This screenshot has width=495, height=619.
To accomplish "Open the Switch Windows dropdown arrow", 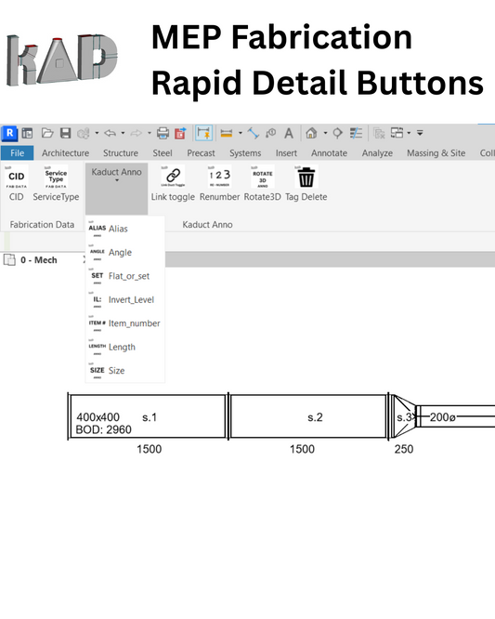I will coord(409,133).
